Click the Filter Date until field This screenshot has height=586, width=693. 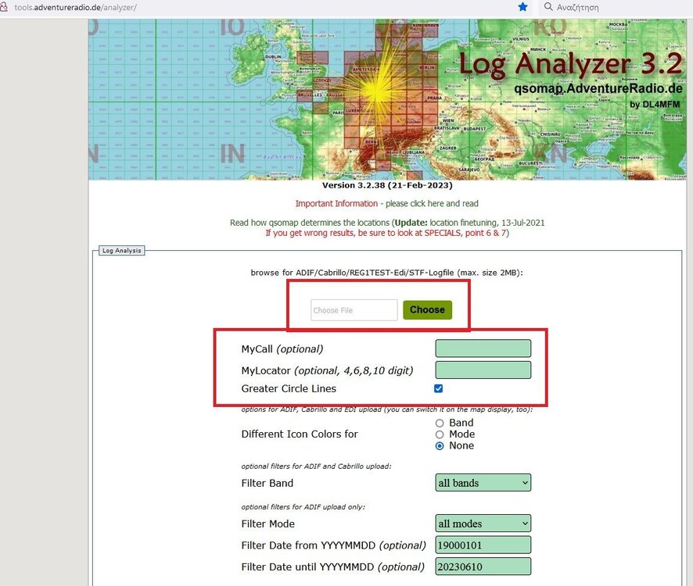pyautogui.click(x=483, y=566)
